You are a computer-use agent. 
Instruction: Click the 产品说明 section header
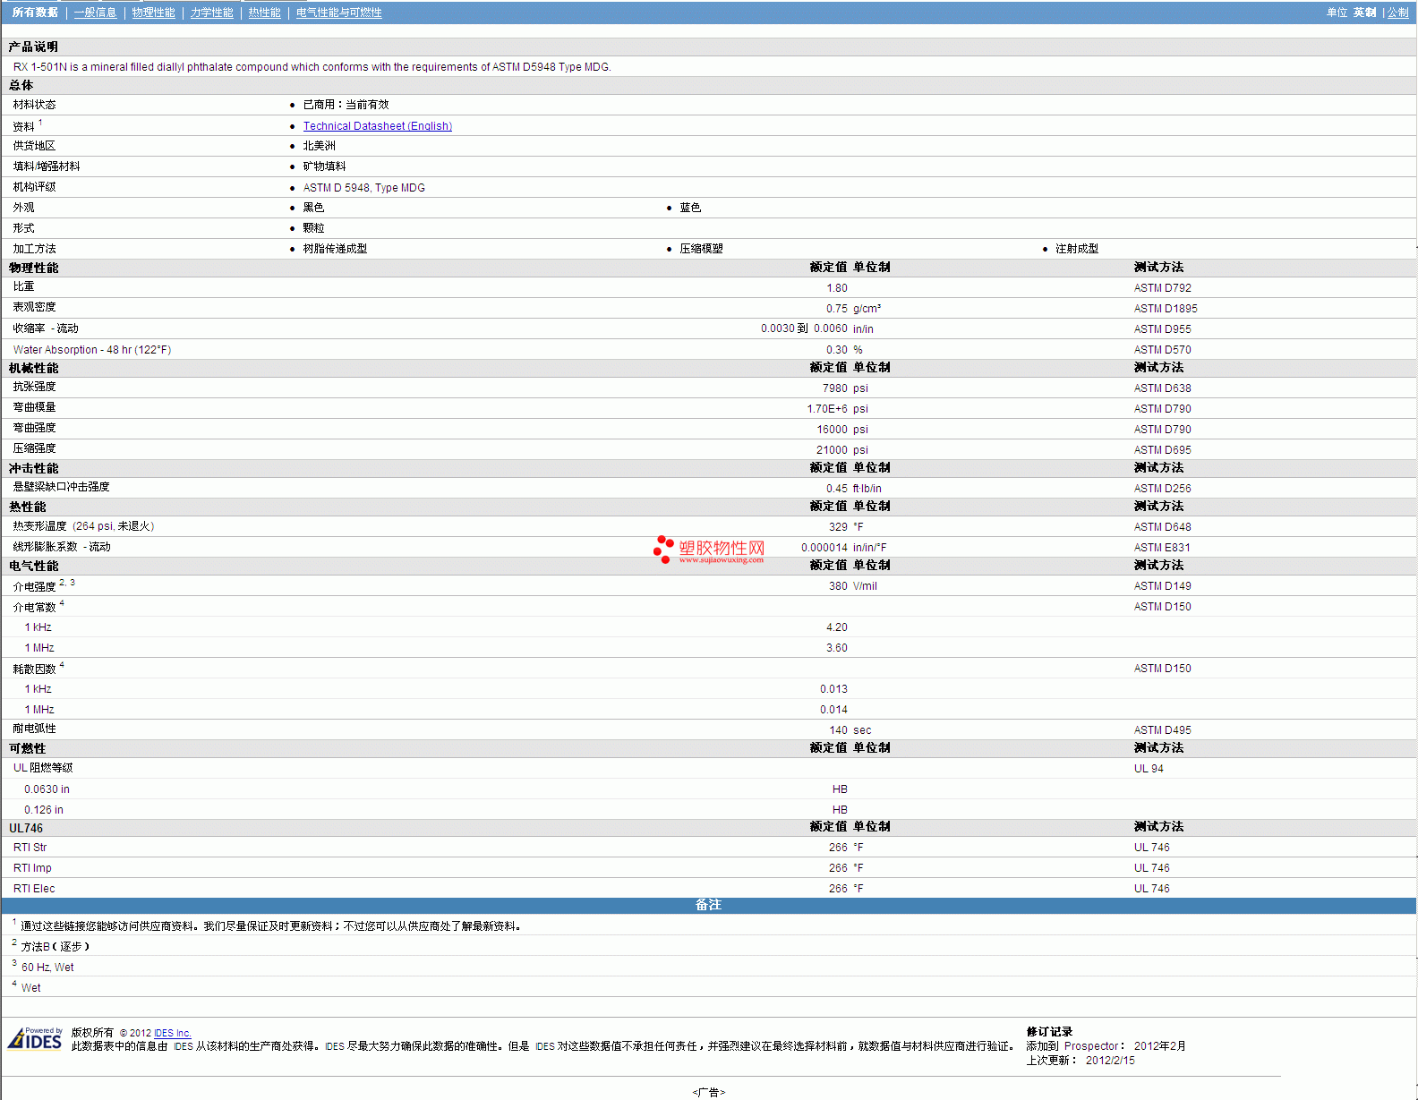click(33, 47)
